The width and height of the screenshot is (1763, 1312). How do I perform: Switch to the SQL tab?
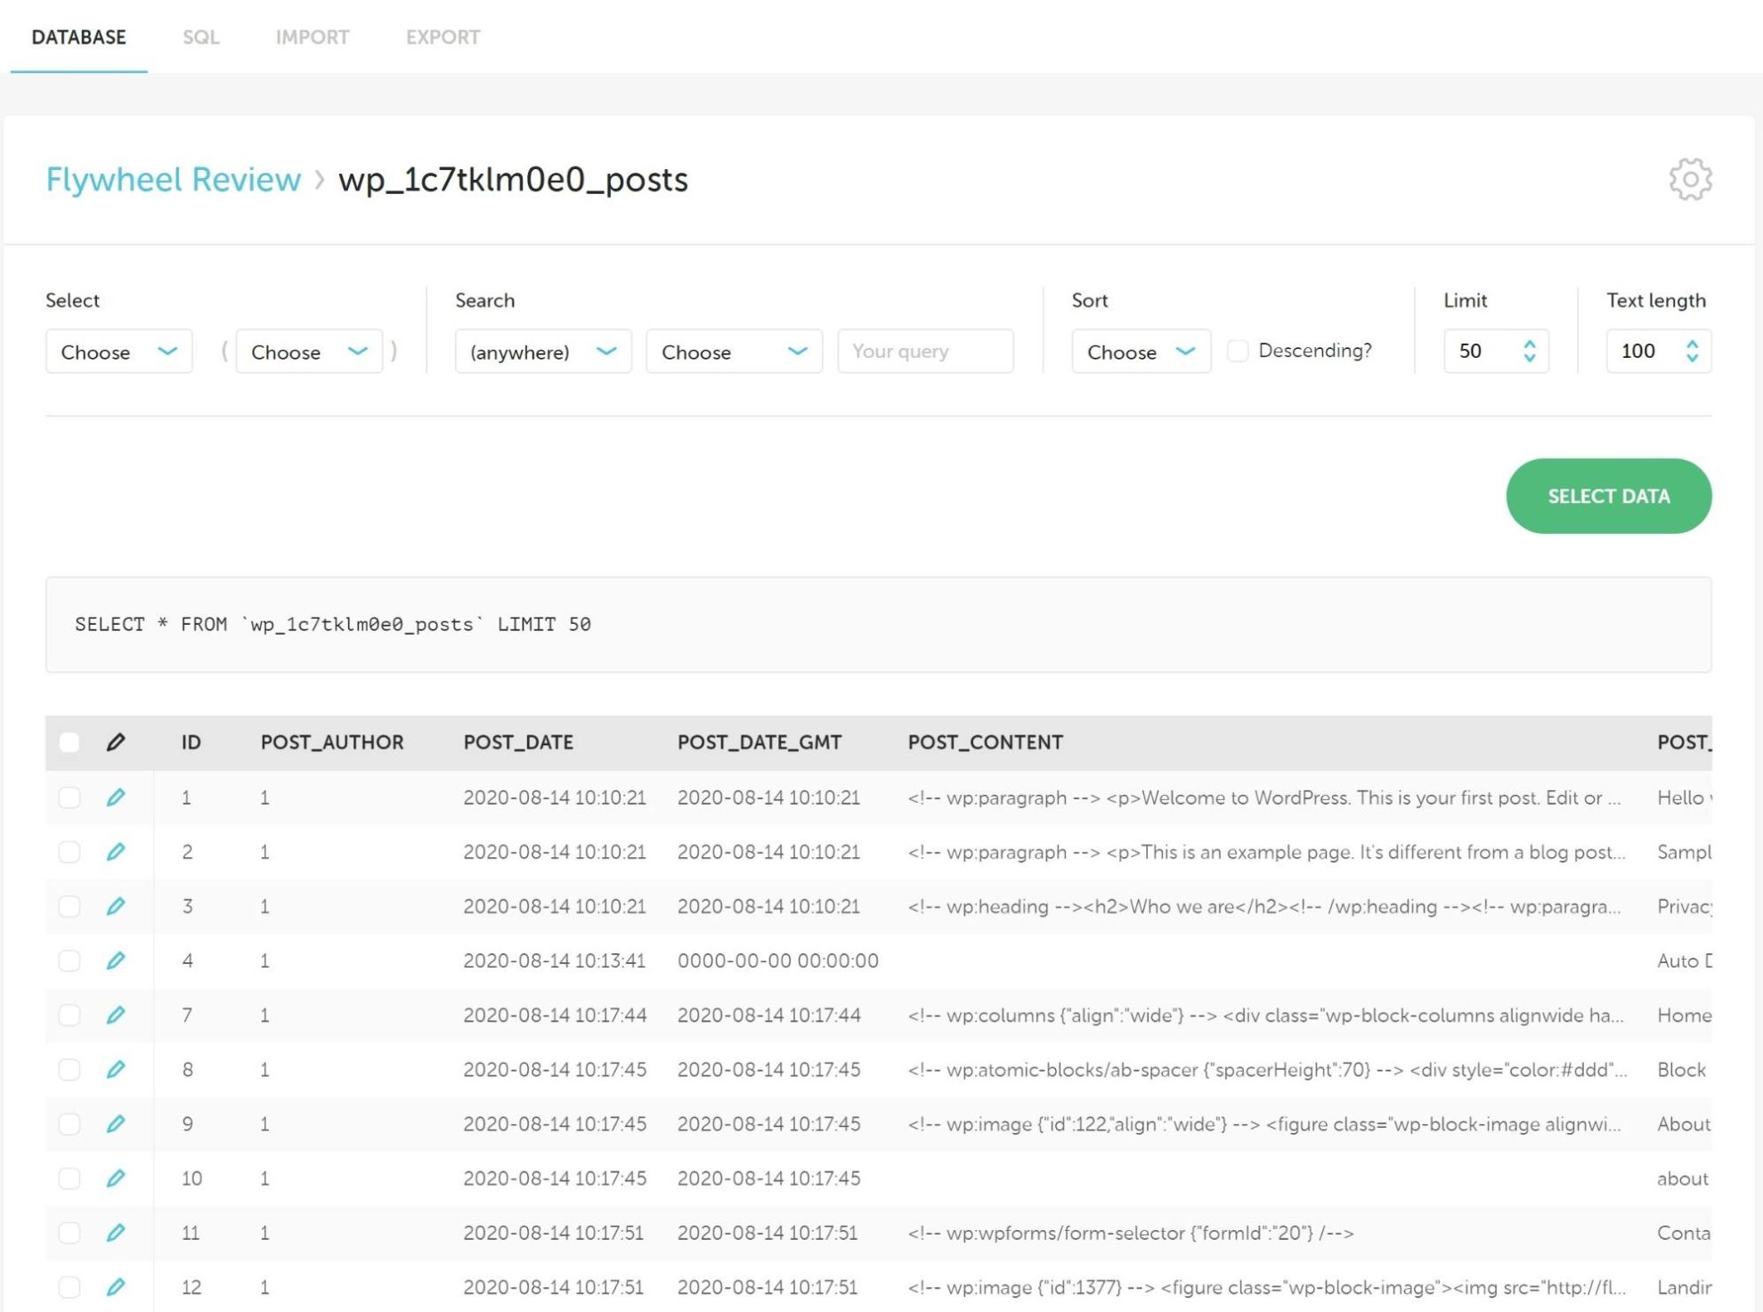pyautogui.click(x=203, y=37)
